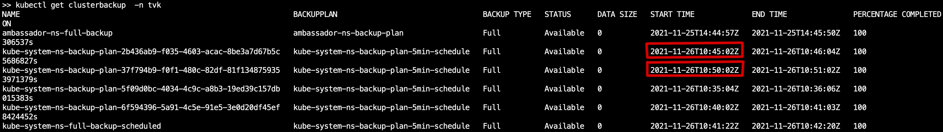This screenshot has height=132, width=943.
Task: Select start time 2021-11-26T10:35:04Z
Action: 694,89
